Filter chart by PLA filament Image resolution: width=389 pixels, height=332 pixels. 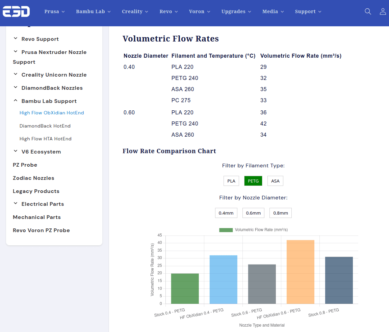pyautogui.click(x=231, y=181)
